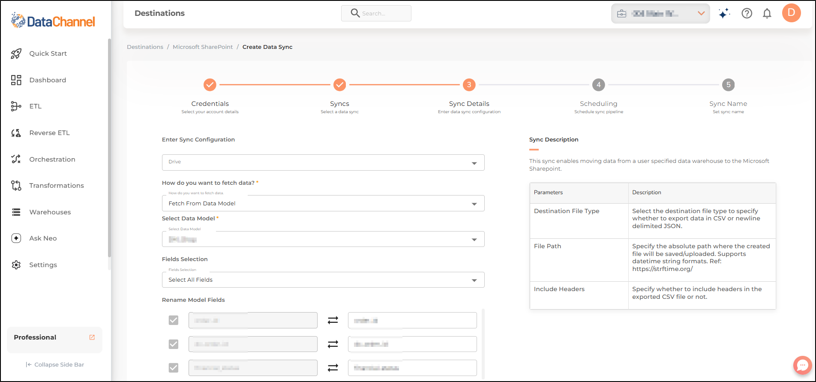Go to Quick Start menu item

point(48,54)
